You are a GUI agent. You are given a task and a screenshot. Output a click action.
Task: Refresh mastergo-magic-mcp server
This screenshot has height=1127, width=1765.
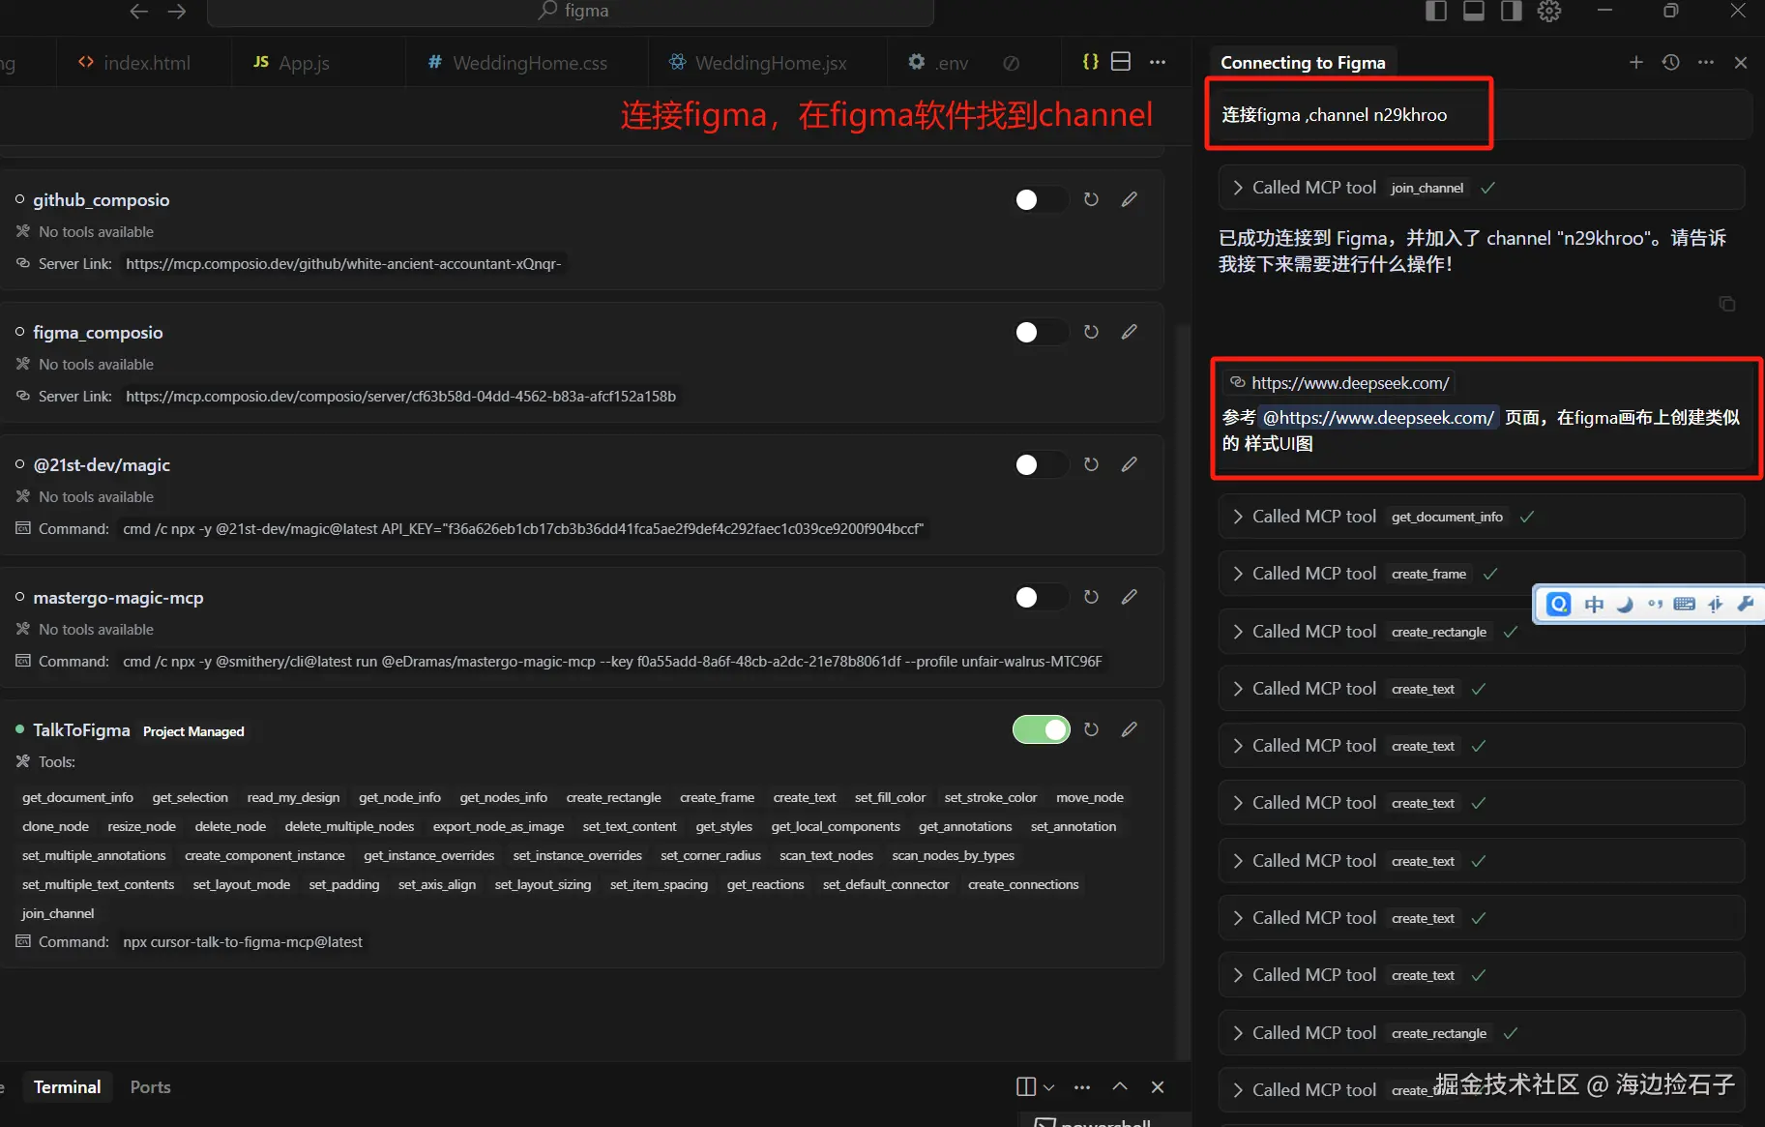click(1091, 597)
